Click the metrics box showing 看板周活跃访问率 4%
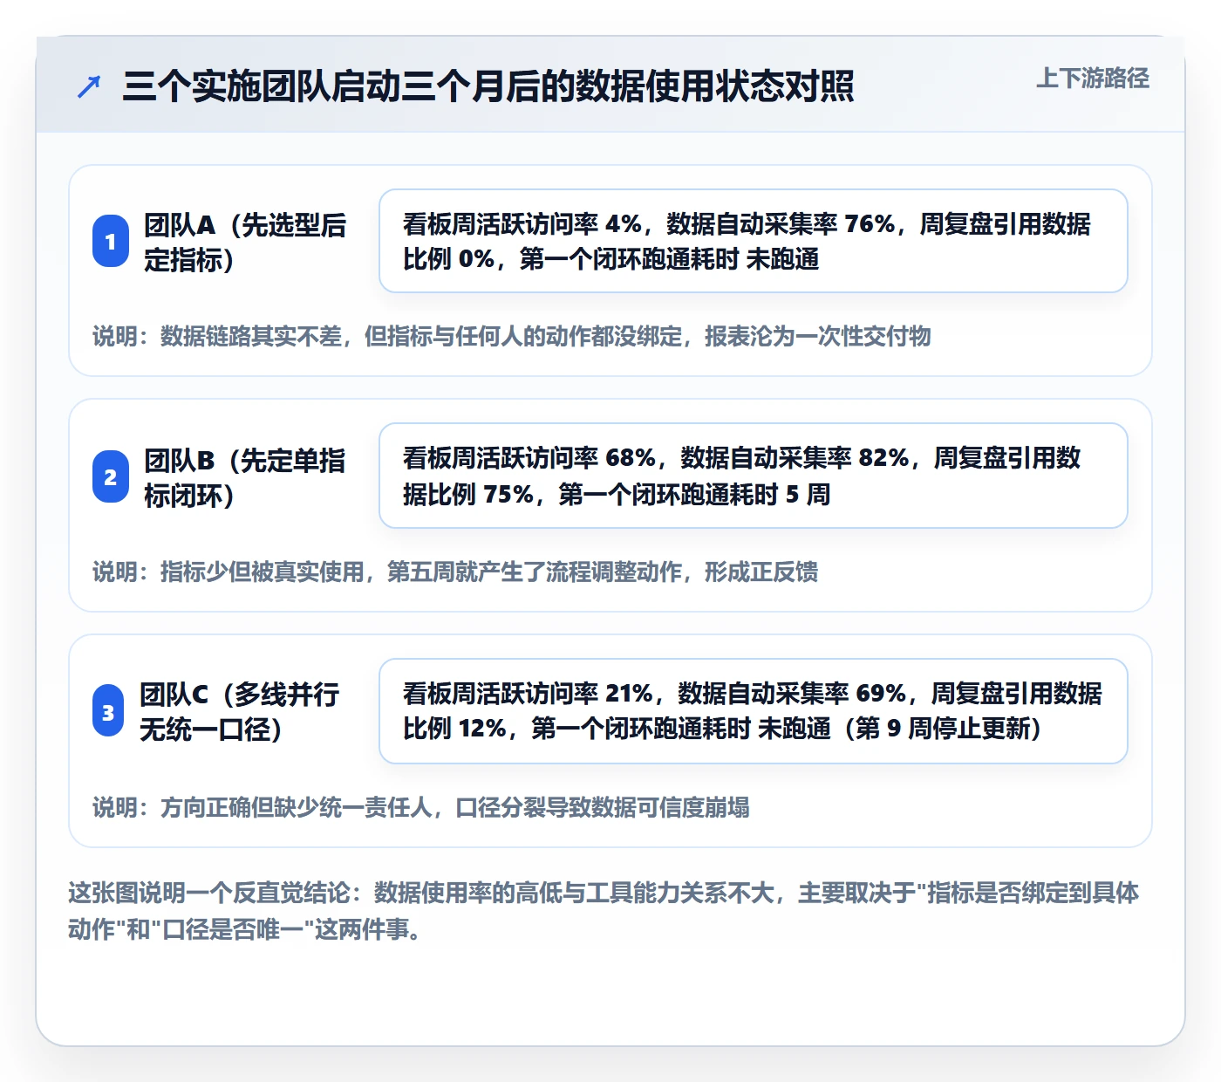 coord(754,241)
